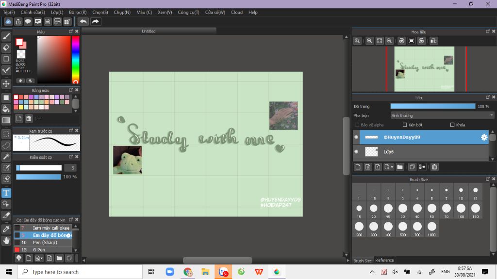This screenshot has height=279, width=497.
Task: Hide the Lớp6 layer
Action: click(x=356, y=152)
